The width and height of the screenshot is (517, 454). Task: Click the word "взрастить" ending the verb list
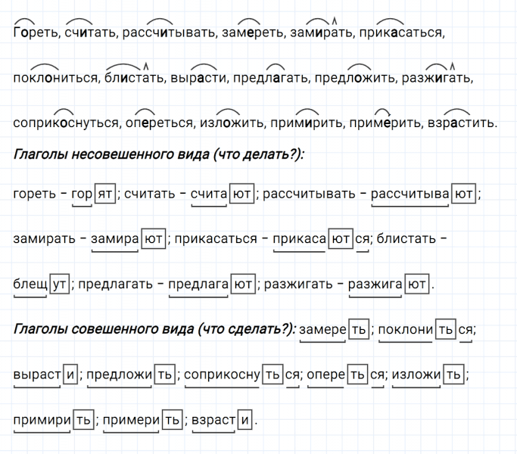(462, 122)
